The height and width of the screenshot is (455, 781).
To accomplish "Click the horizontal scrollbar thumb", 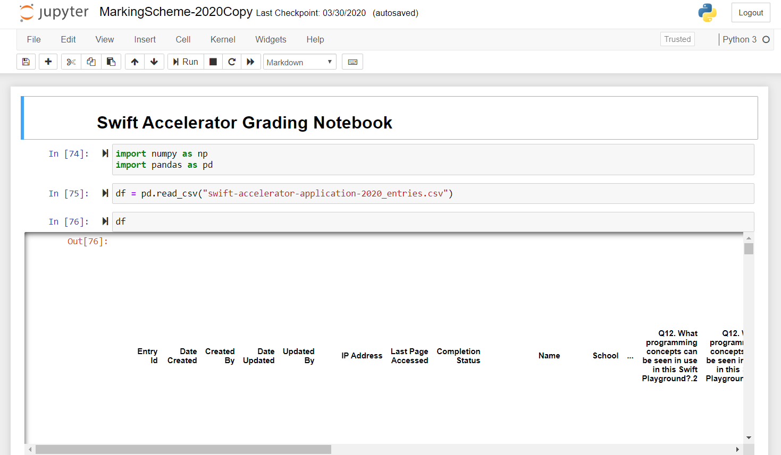I will pyautogui.click(x=183, y=450).
